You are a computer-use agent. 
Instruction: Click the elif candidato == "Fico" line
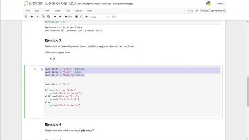click(62, 96)
